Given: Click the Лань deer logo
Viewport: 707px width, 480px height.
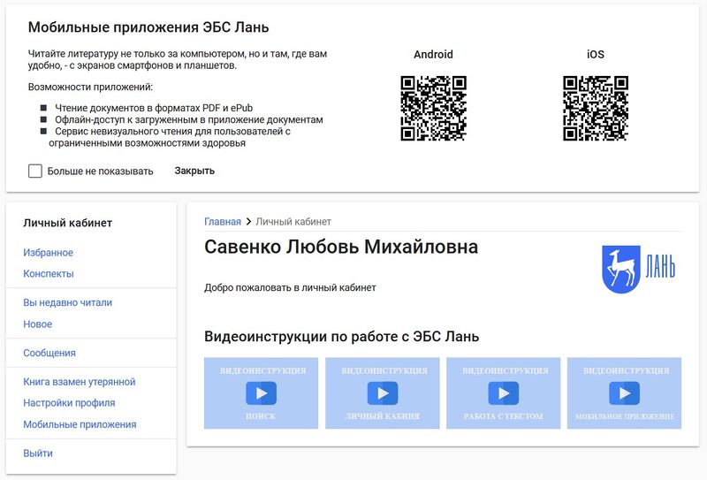Looking at the screenshot, I should pyautogui.click(x=639, y=269).
